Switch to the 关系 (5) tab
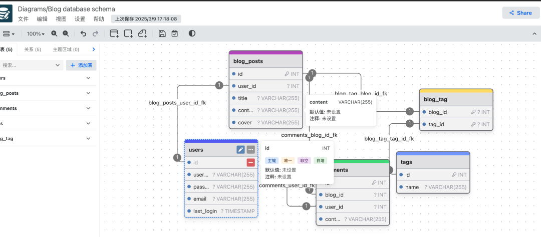Image resolution: width=541 pixels, height=237 pixels. [x=33, y=49]
